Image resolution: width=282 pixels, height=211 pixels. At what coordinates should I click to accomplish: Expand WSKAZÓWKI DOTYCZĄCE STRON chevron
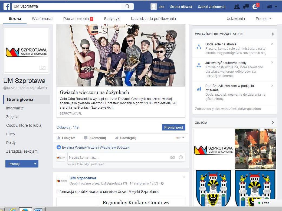[x=273, y=34]
